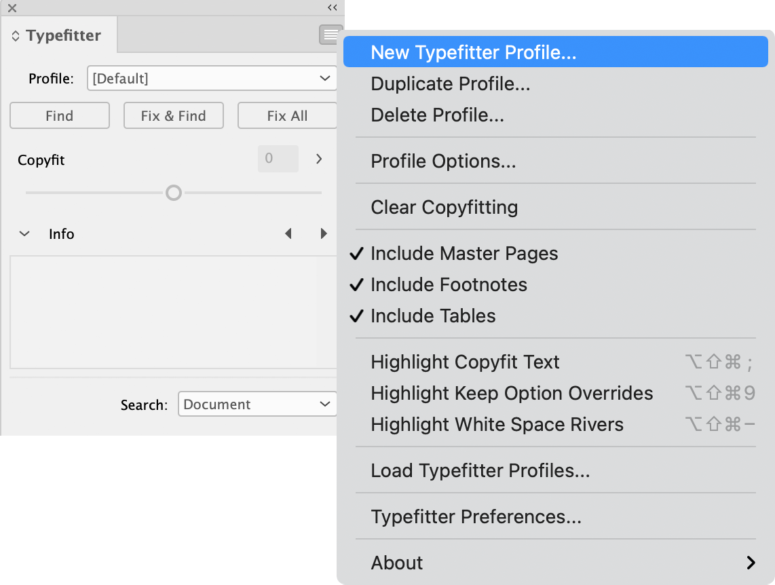Click the Profile: label
775x585 pixels.
pyautogui.click(x=51, y=79)
